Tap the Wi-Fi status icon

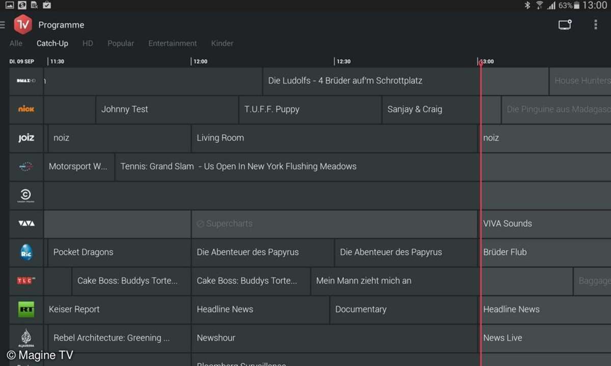click(539, 5)
